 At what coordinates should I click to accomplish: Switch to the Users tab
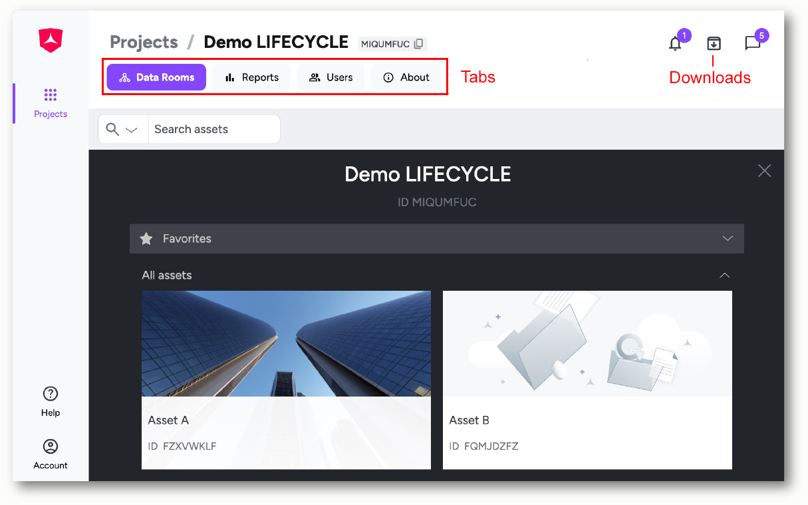(x=331, y=77)
